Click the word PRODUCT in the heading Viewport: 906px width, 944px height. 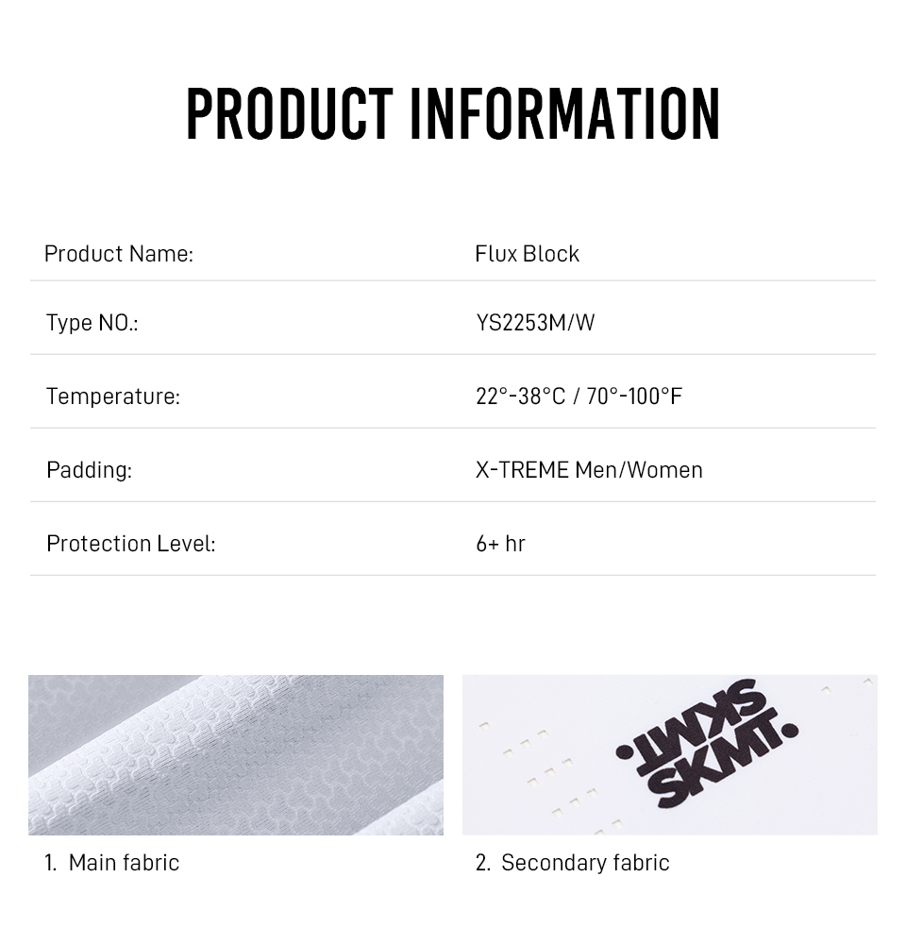(x=289, y=114)
